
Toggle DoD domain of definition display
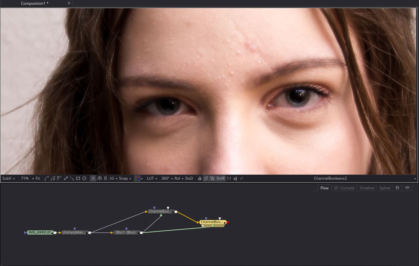point(189,178)
